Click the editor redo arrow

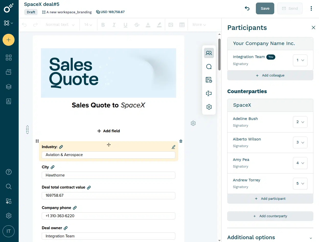(36, 25)
